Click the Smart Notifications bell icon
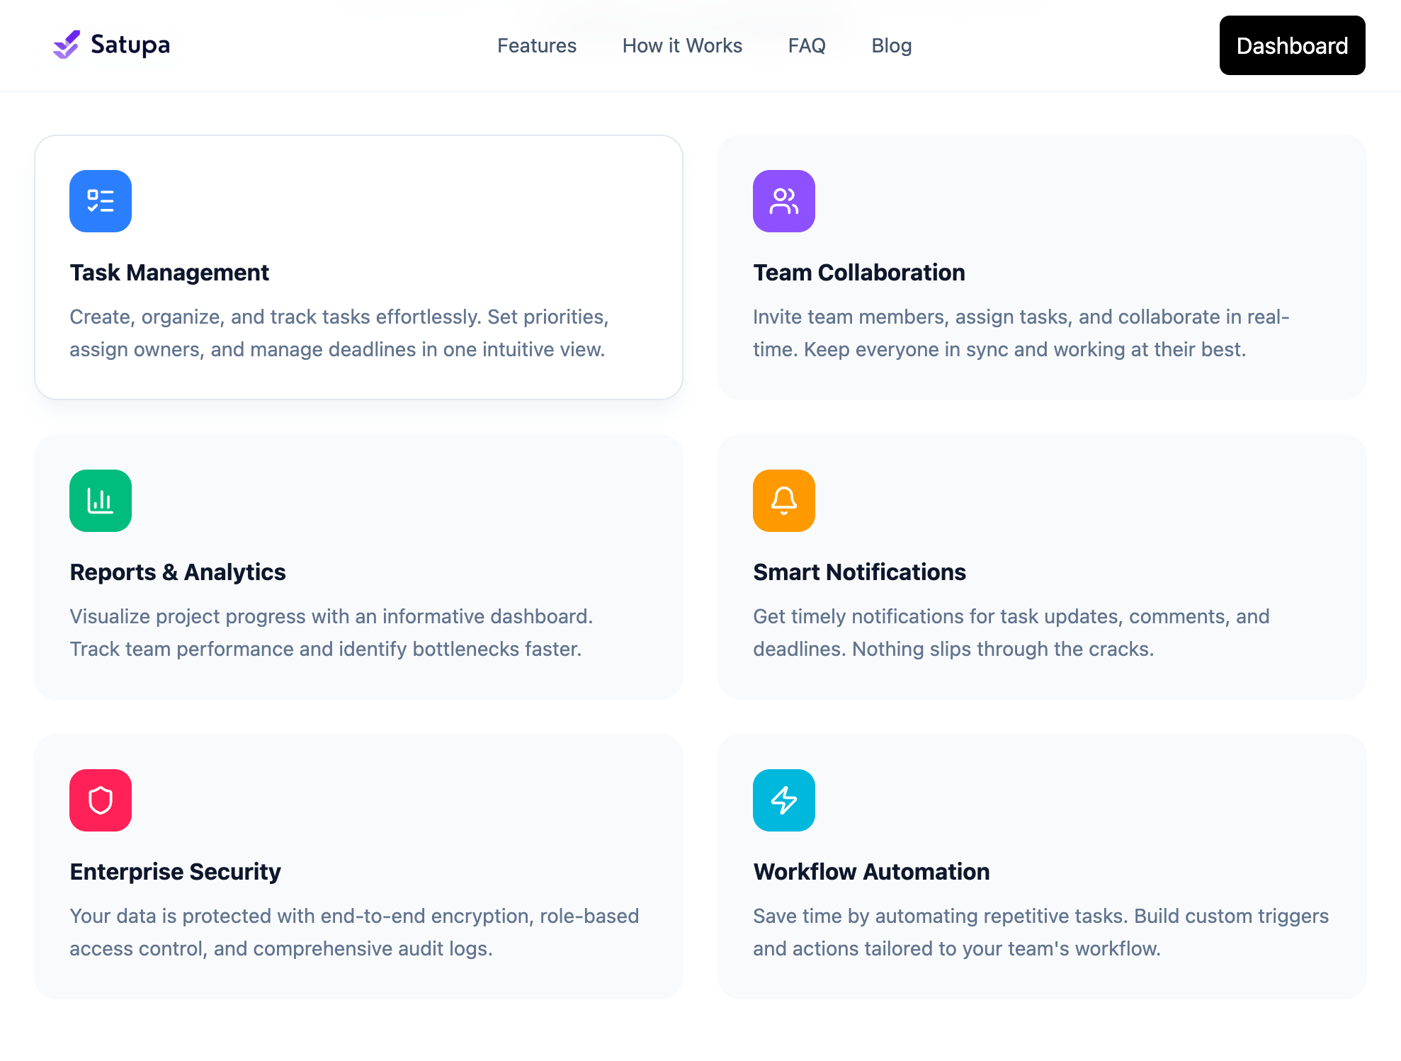This screenshot has width=1401, height=1061. 783,501
